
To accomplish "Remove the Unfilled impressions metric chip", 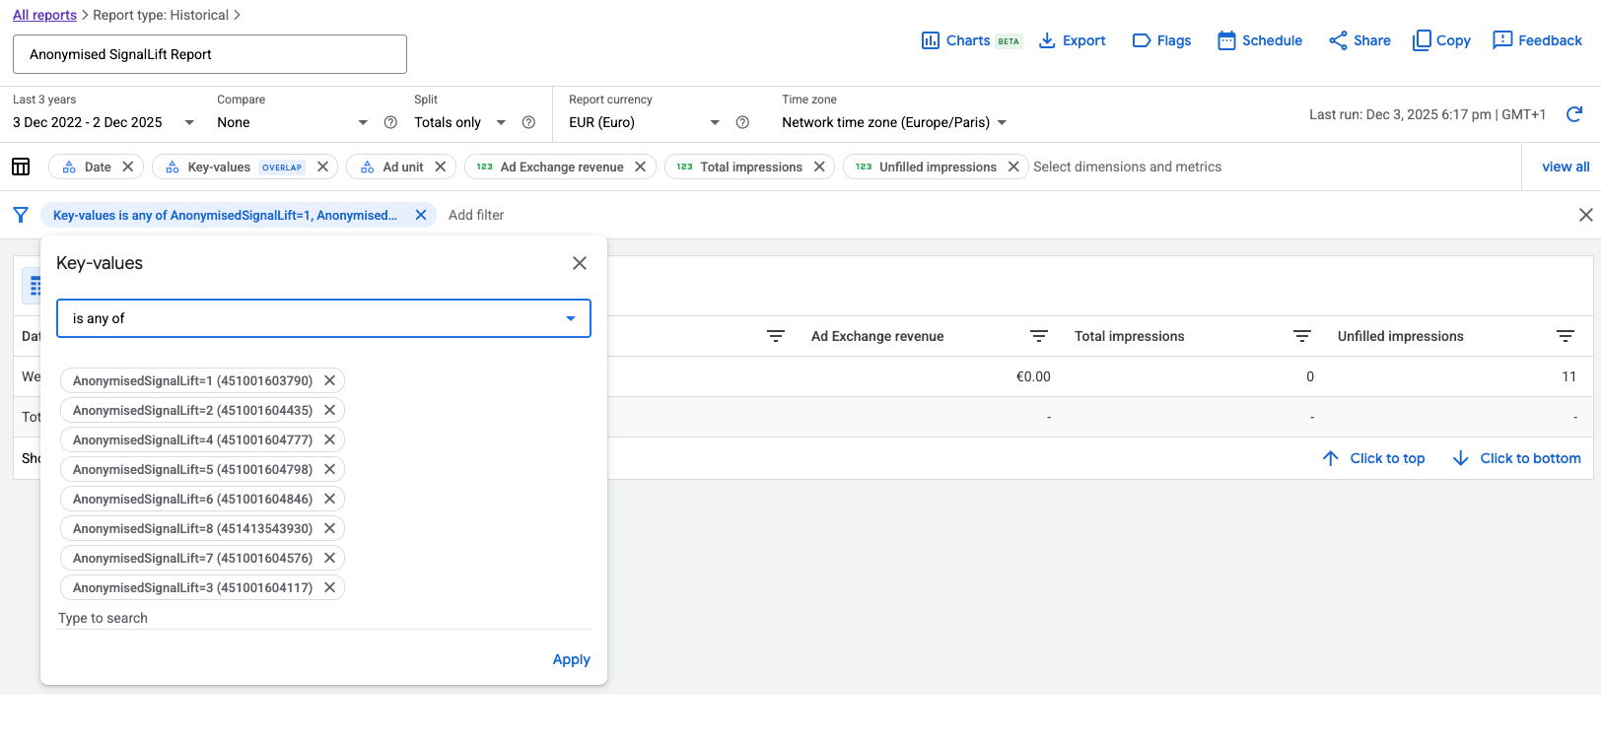I will point(1013,167).
